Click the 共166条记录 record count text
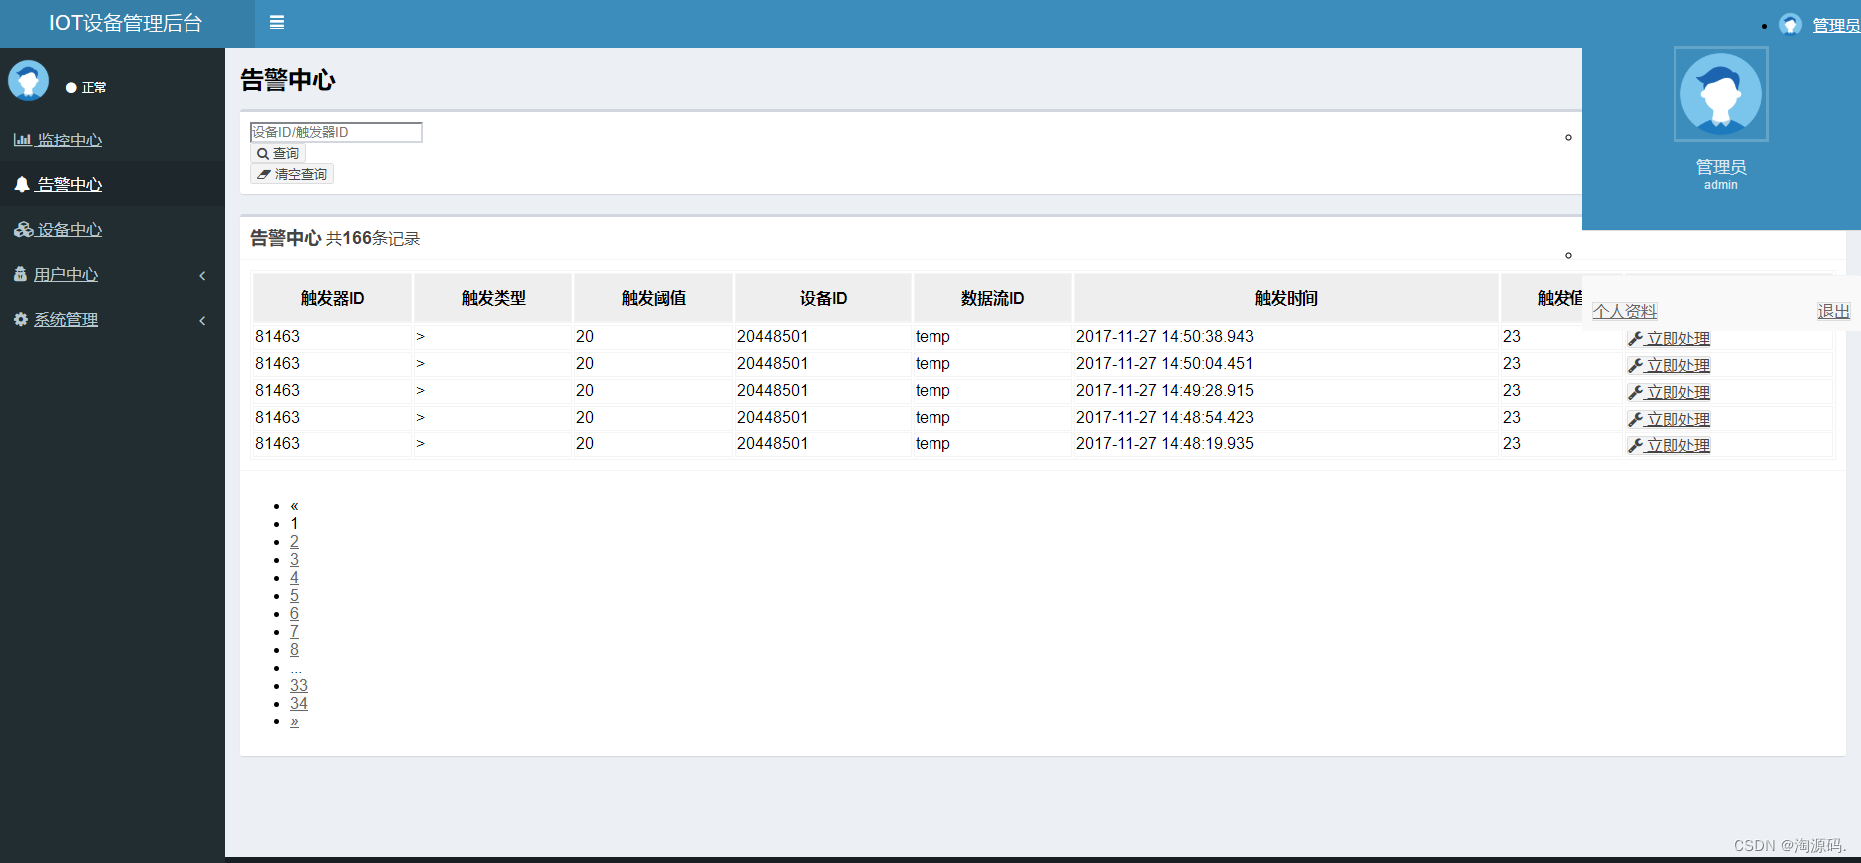The image size is (1861, 863). click(x=373, y=239)
